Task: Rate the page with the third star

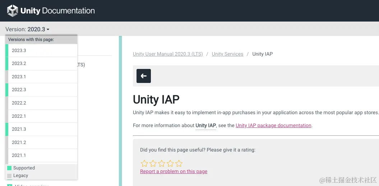Action: pos(161,163)
